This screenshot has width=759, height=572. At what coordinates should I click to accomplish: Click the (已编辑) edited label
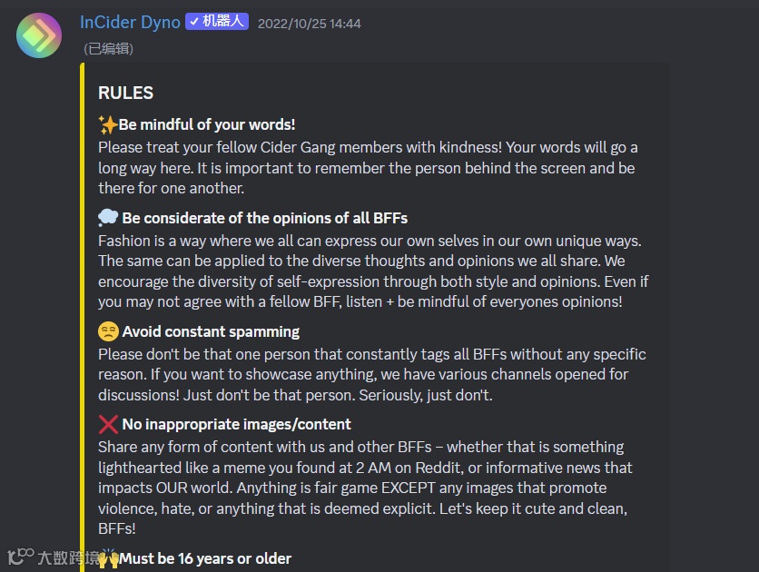click(108, 49)
